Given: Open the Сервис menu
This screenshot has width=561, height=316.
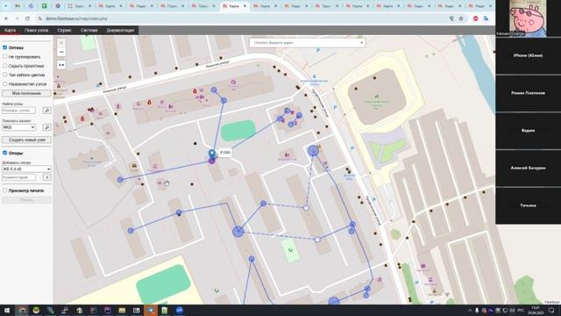Looking at the screenshot, I should (64, 30).
